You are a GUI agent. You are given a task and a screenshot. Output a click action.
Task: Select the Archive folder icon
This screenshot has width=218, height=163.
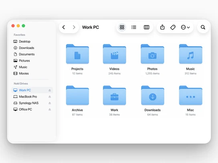pos(77,95)
